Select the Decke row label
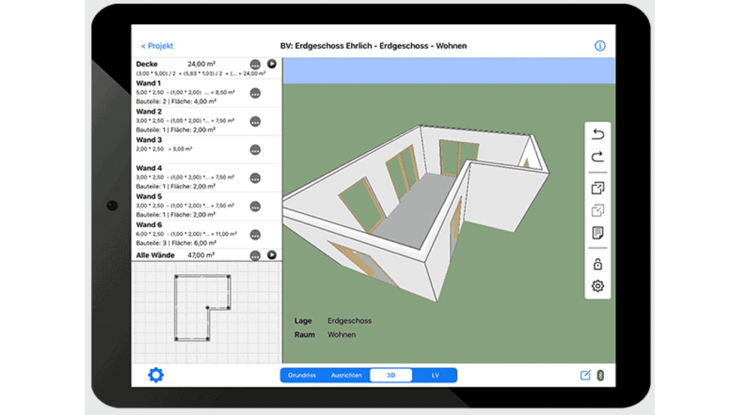 pyautogui.click(x=147, y=64)
